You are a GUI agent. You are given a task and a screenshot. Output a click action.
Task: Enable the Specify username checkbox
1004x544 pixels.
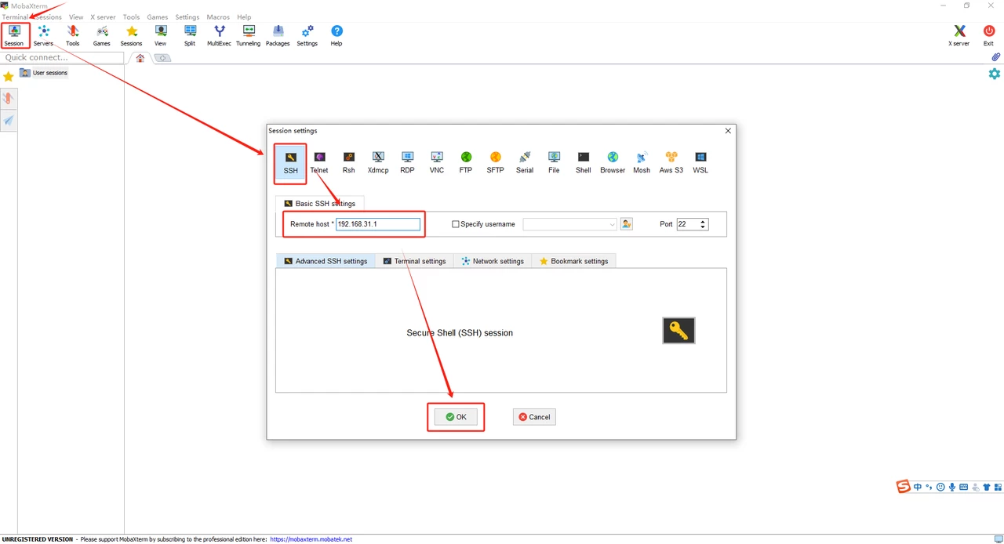[x=456, y=224]
